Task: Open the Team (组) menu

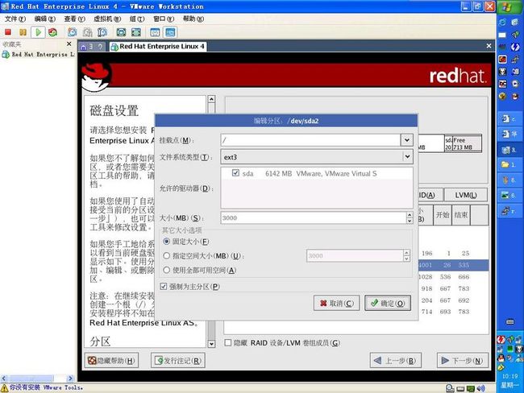Action: pyautogui.click(x=137, y=19)
